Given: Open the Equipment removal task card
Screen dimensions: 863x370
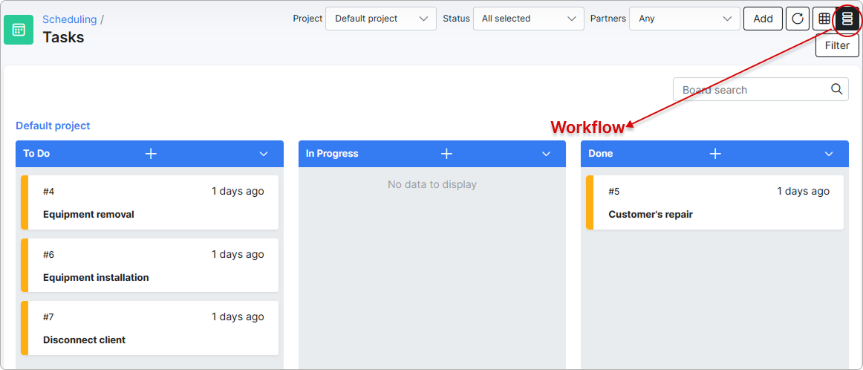Looking at the screenshot, I should (150, 202).
